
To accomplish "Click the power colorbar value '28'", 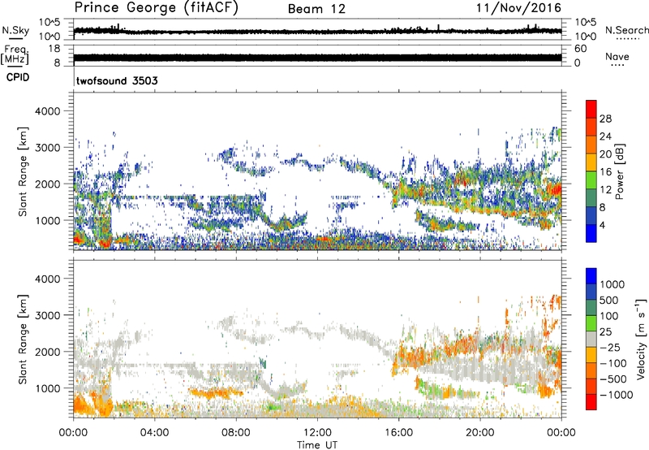I will [605, 119].
